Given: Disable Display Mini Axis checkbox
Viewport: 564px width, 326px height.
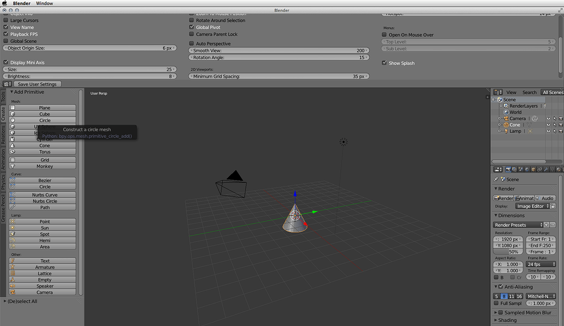Looking at the screenshot, I should point(6,62).
